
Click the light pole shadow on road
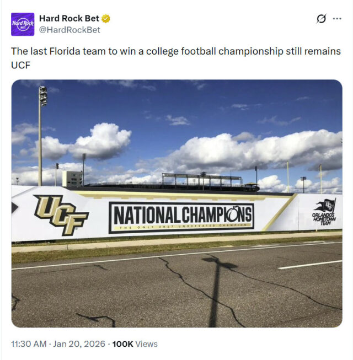pyautogui.click(x=215, y=292)
